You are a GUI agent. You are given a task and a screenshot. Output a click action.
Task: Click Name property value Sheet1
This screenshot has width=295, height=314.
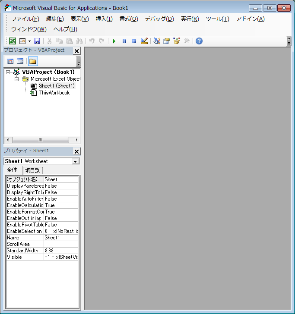click(x=61, y=238)
